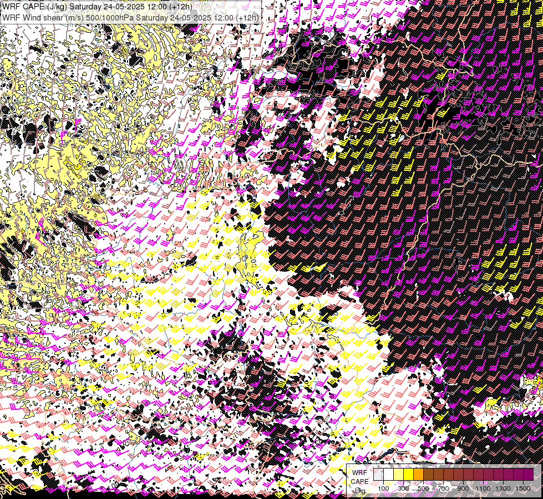Click the WRF Wind shear title line
The width and height of the screenshot is (543, 499).
pos(130,18)
